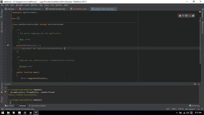This screenshot has height=115, width=204.
Task: Hide the terminal panel
Action: coord(199,84)
